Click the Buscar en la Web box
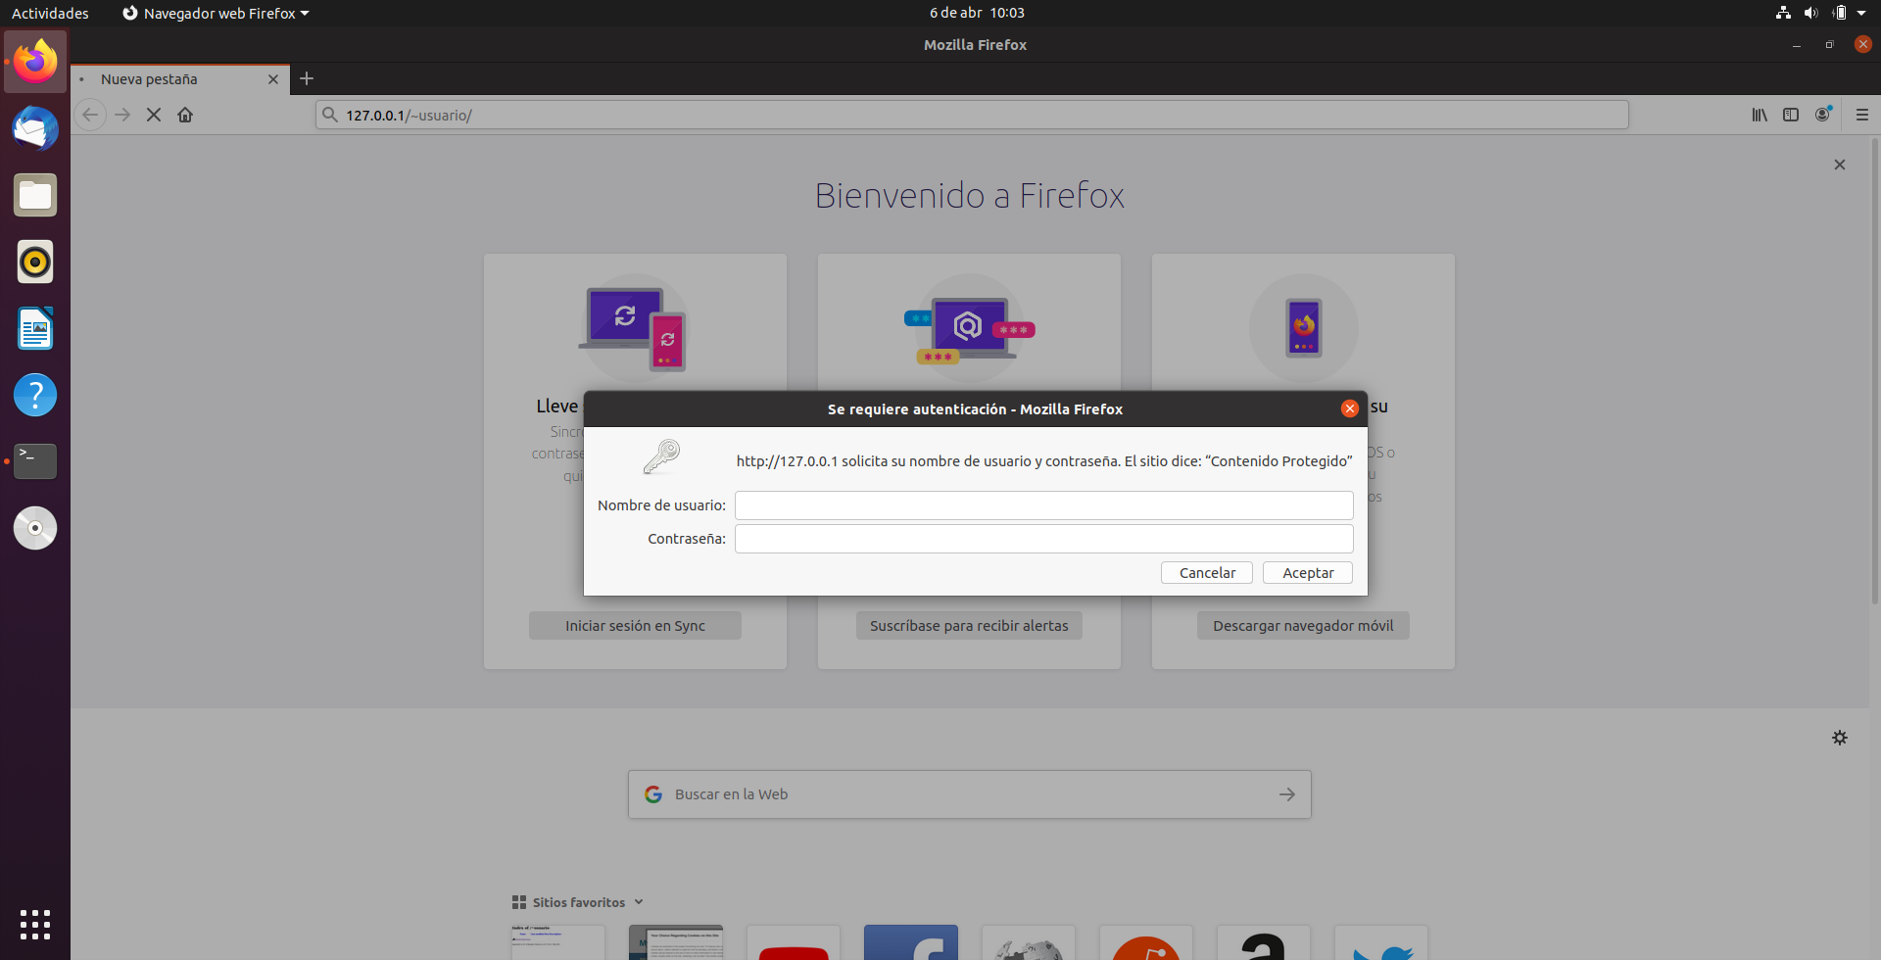The width and height of the screenshot is (1881, 960). click(970, 794)
